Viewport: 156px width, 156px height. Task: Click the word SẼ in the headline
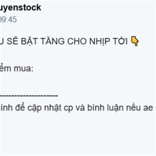point(12,41)
